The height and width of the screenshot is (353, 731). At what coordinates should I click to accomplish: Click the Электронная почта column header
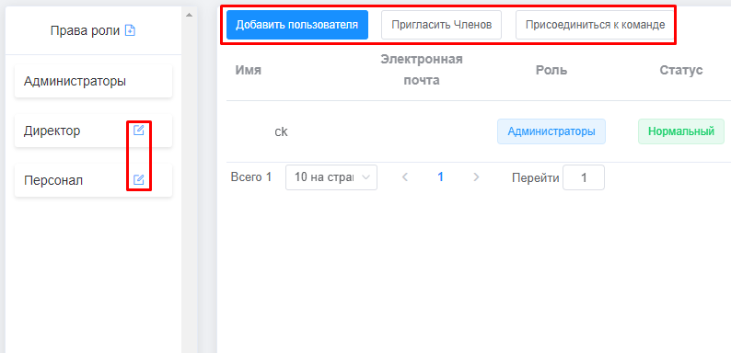pyautogui.click(x=422, y=70)
